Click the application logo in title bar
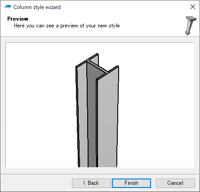The height and width of the screenshot is (192, 200). 8,7
